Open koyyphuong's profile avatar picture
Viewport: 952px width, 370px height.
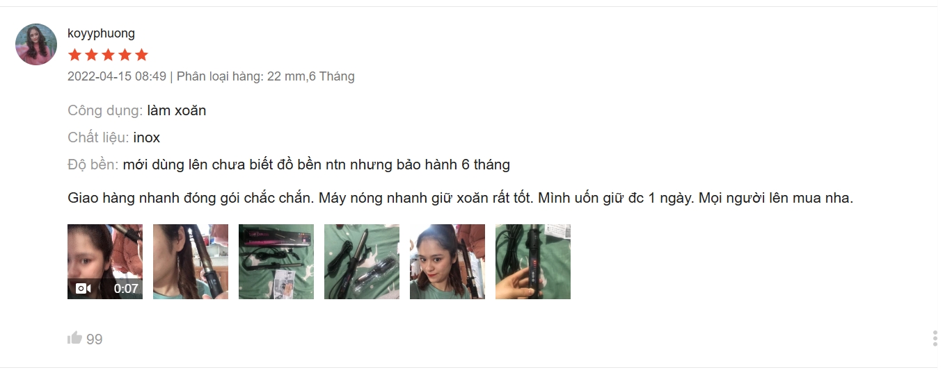tap(36, 44)
